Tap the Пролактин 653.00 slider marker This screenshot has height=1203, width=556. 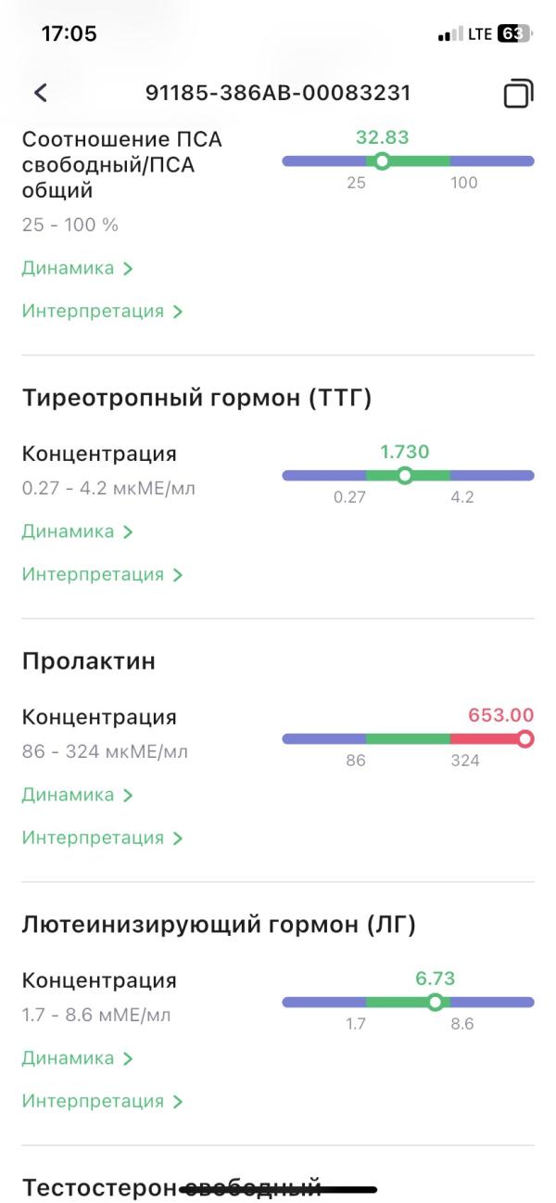coord(525,739)
